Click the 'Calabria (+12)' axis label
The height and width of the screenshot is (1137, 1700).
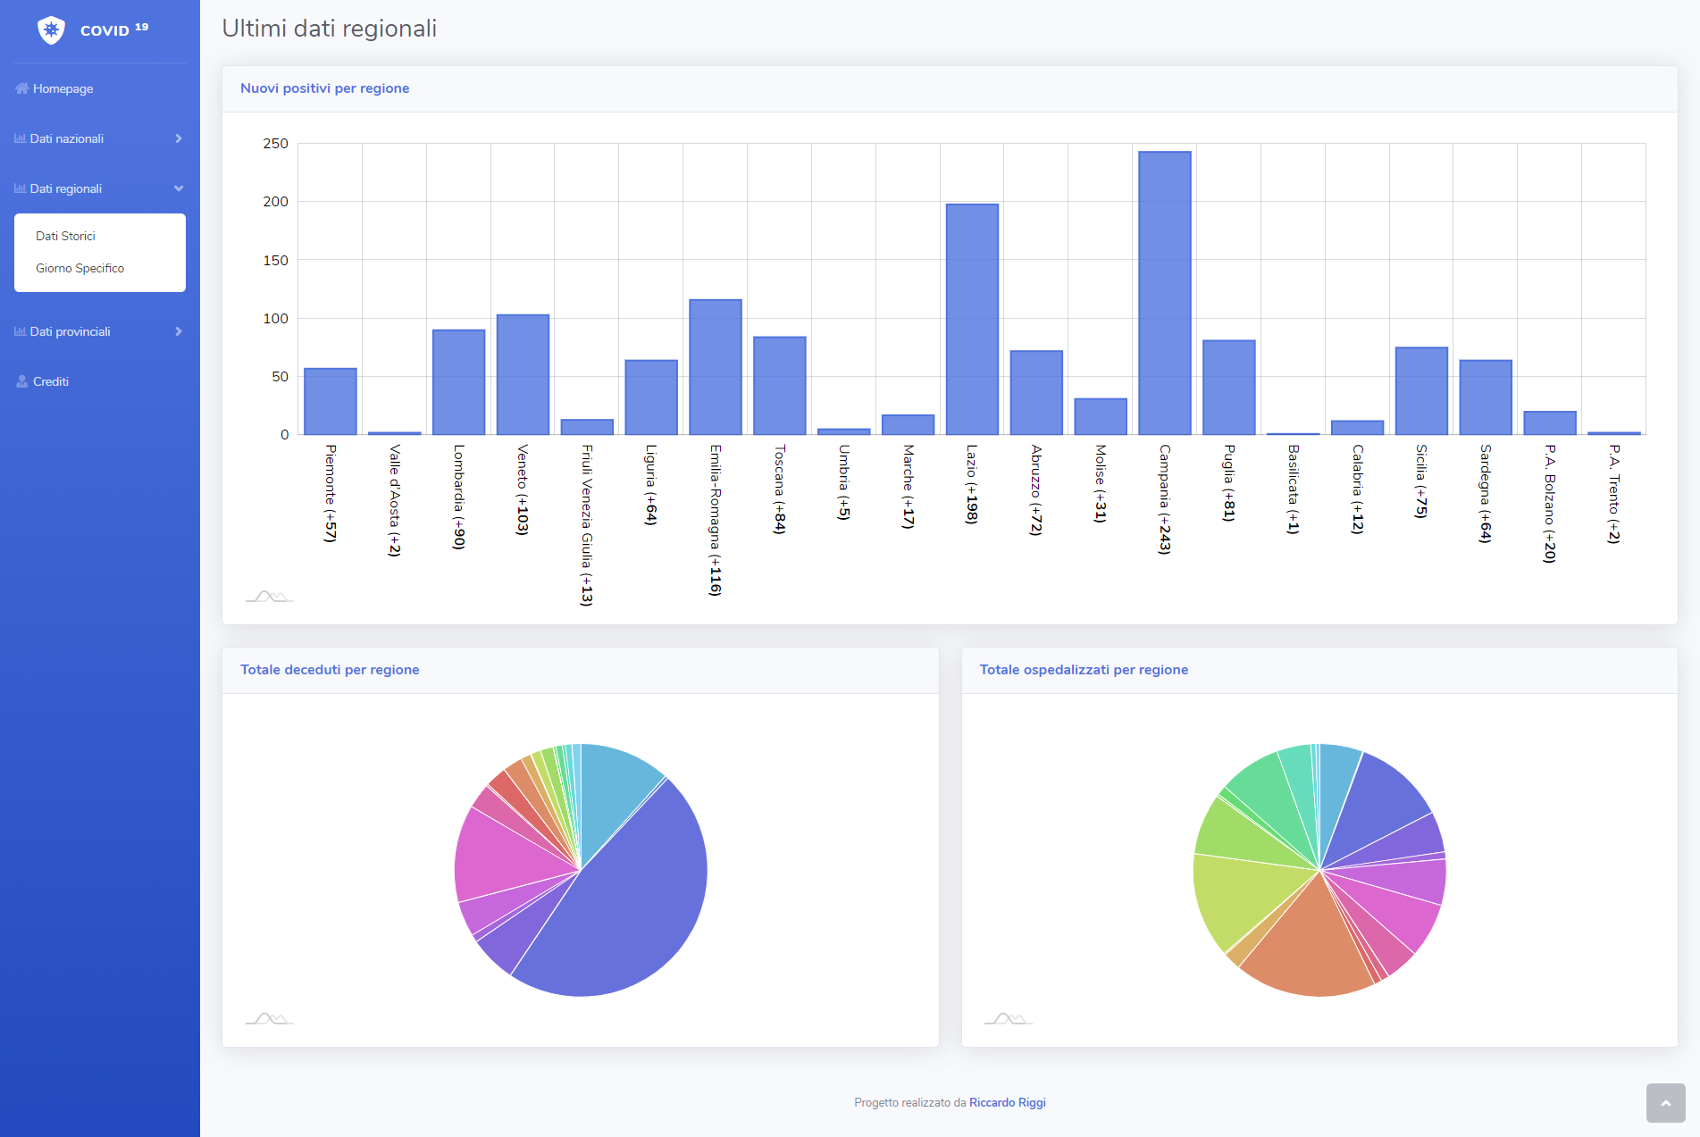point(1357,489)
